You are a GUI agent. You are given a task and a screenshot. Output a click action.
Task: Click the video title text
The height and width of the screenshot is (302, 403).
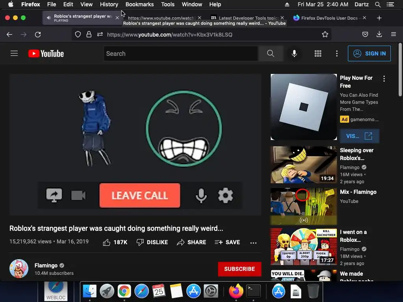click(x=116, y=228)
